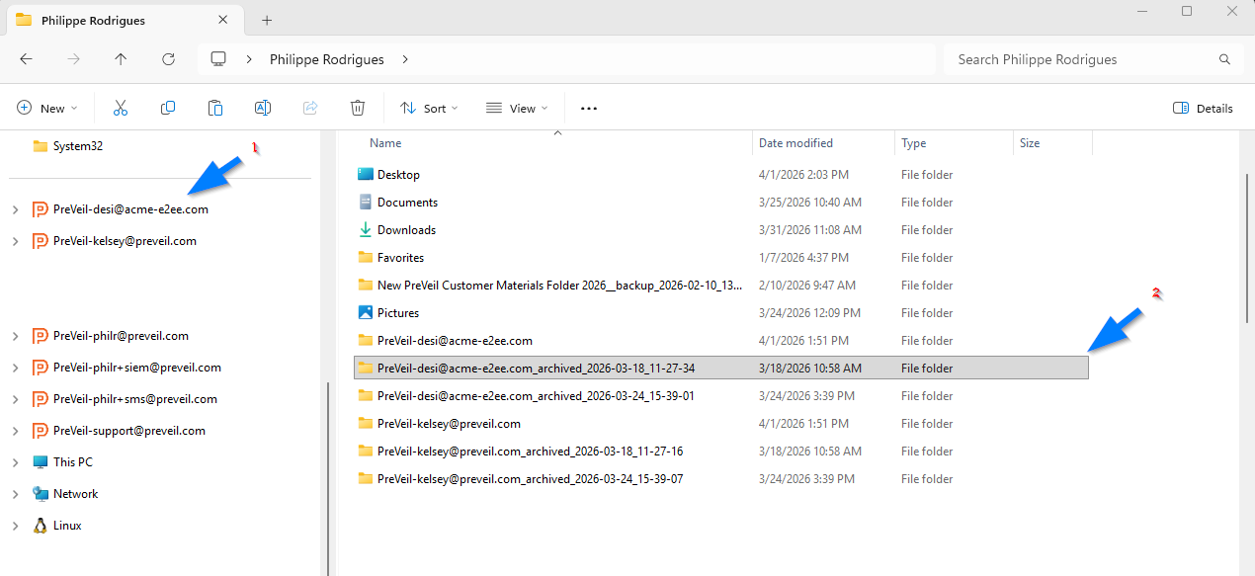Click the Cut scissors icon
The height and width of the screenshot is (576, 1255).
121,108
